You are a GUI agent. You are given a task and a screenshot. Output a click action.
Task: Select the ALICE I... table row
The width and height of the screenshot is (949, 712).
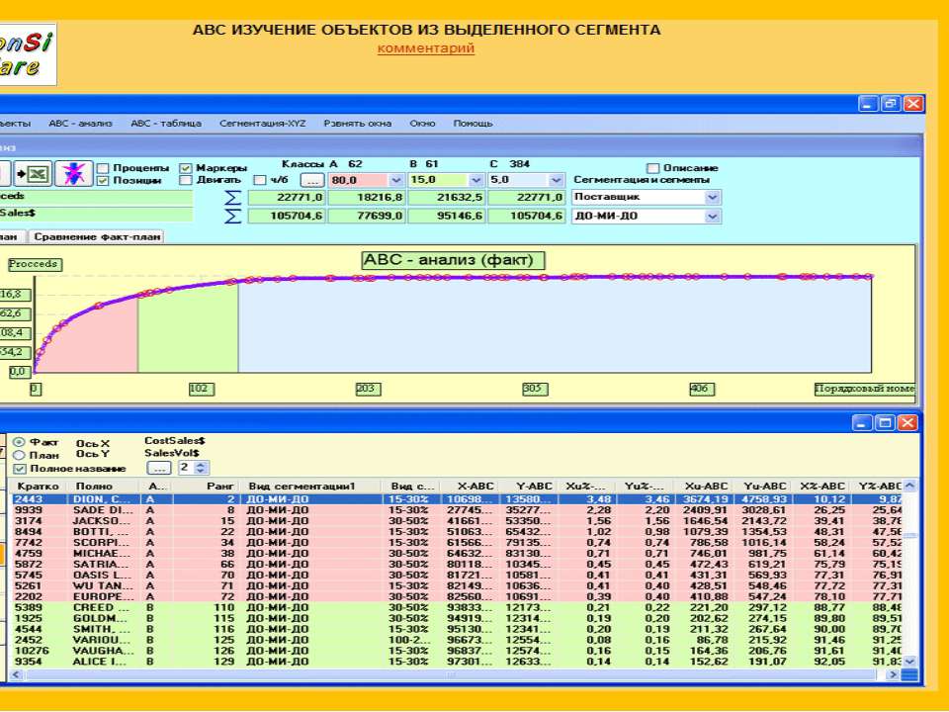click(x=457, y=662)
